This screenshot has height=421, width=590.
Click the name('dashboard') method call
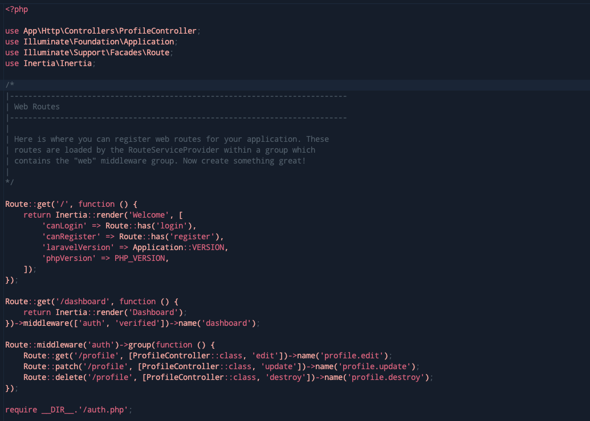[219, 323]
